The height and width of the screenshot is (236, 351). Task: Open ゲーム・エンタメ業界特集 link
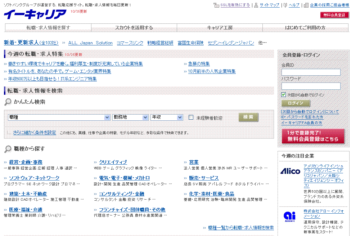pyautogui.click(x=59, y=71)
